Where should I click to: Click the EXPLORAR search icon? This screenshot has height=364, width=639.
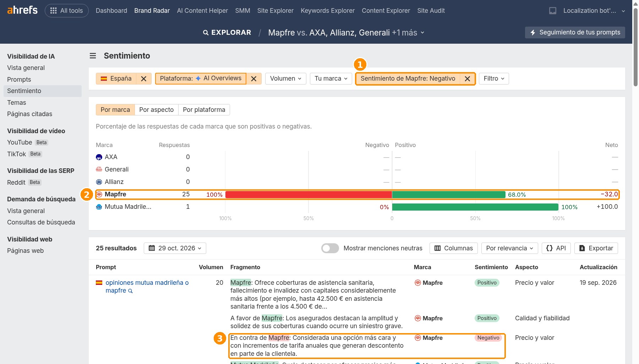(206, 33)
